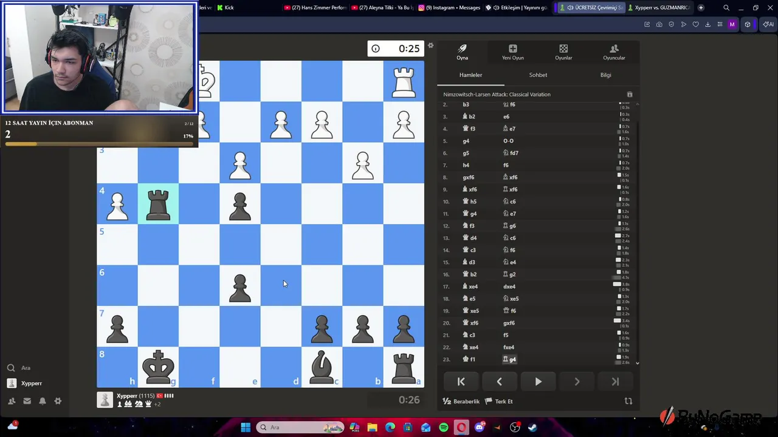Switch to the Bilgi tab
This screenshot has width=778, height=437.
[605, 75]
